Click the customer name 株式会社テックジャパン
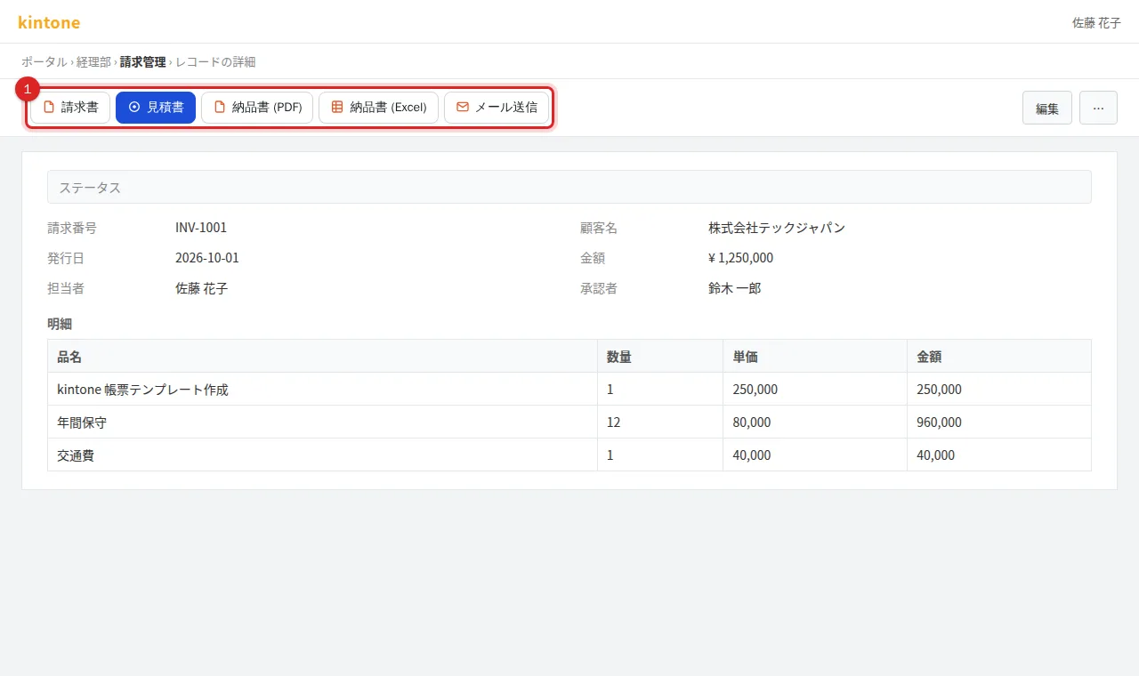The image size is (1139, 676). (x=777, y=228)
